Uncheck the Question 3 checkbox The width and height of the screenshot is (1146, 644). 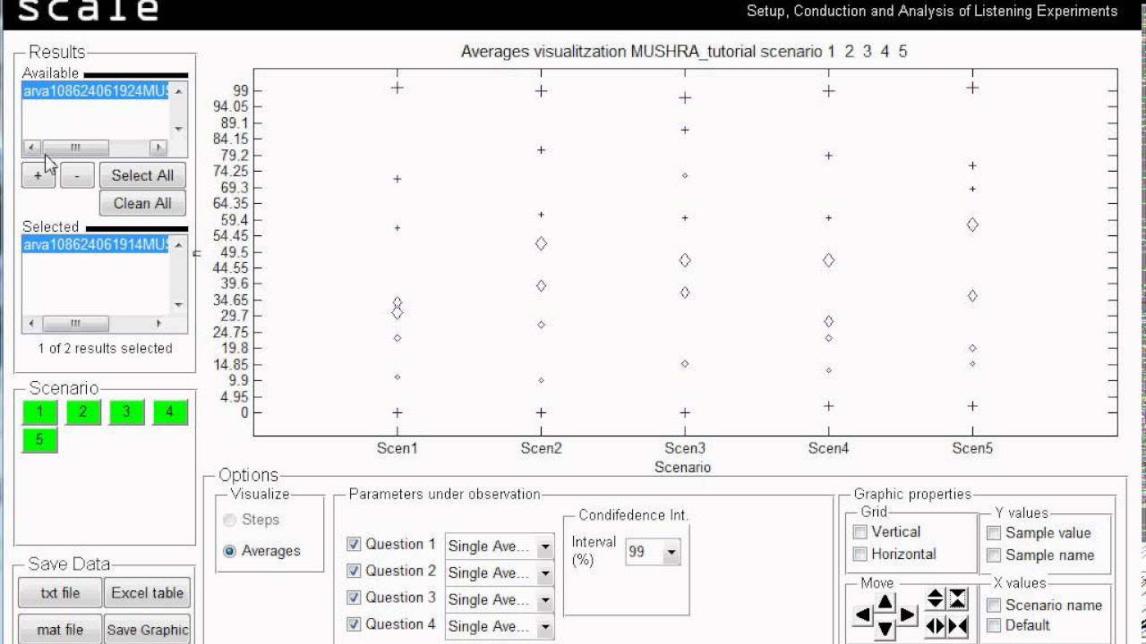pos(354,597)
